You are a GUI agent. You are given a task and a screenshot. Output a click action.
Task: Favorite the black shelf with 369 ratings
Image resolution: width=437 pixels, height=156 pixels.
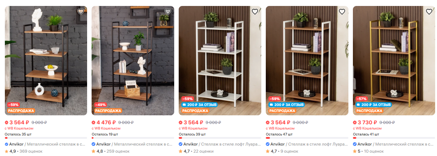pyautogui.click(x=80, y=12)
